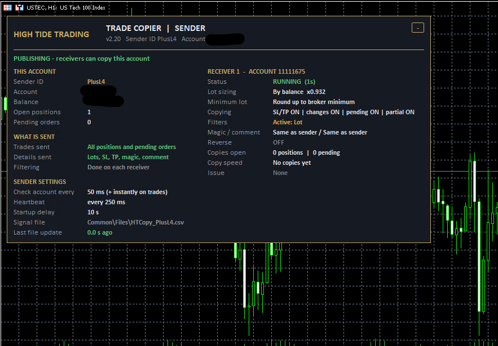The width and height of the screenshot is (498, 346).
Task: Click the 'No copies yet' copy speed value
Action: [292, 163]
